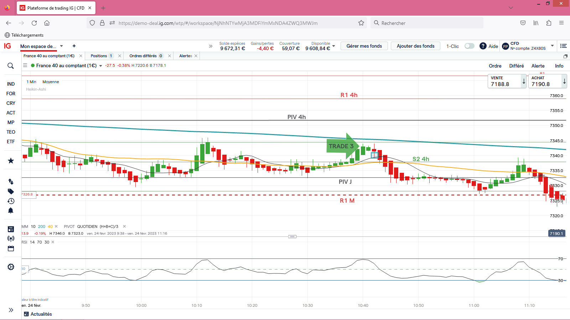Image resolution: width=570 pixels, height=320 pixels.
Task: Grab the chart/indicator pane resize handle
Action: tap(292, 236)
